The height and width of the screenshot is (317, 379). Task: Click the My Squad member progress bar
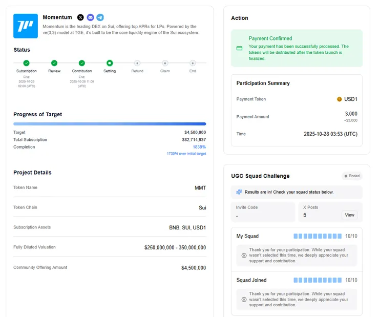(x=318, y=236)
